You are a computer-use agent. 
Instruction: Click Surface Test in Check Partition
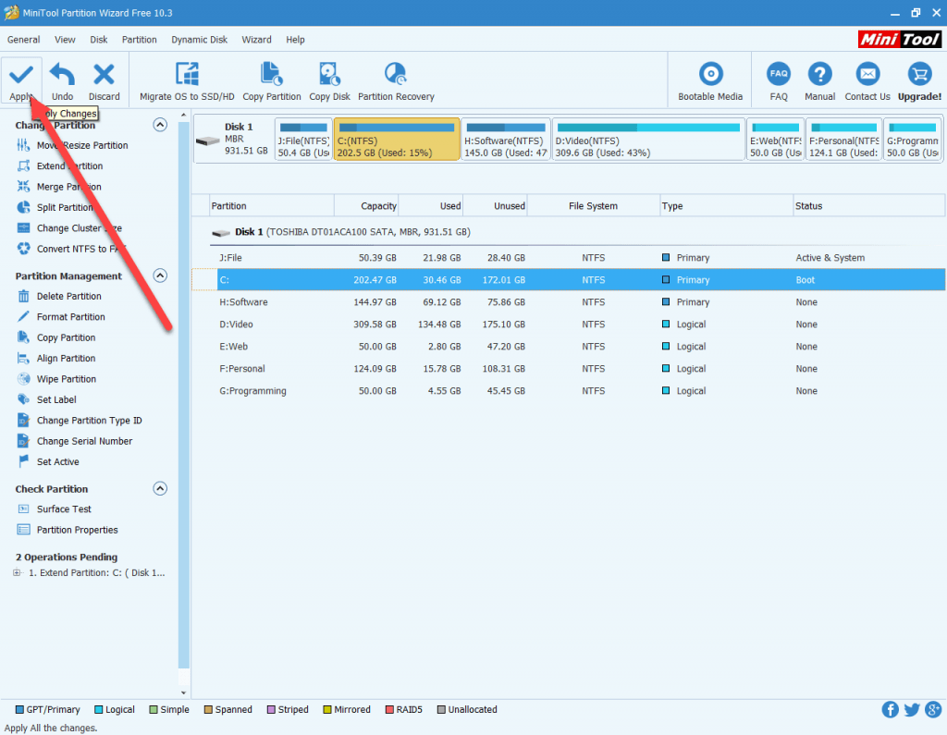(64, 509)
